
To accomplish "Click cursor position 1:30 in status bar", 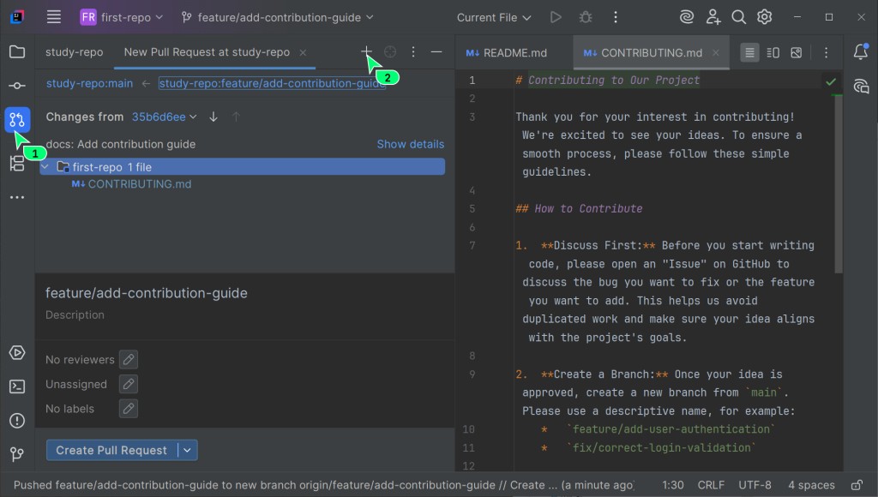I will pyautogui.click(x=672, y=485).
